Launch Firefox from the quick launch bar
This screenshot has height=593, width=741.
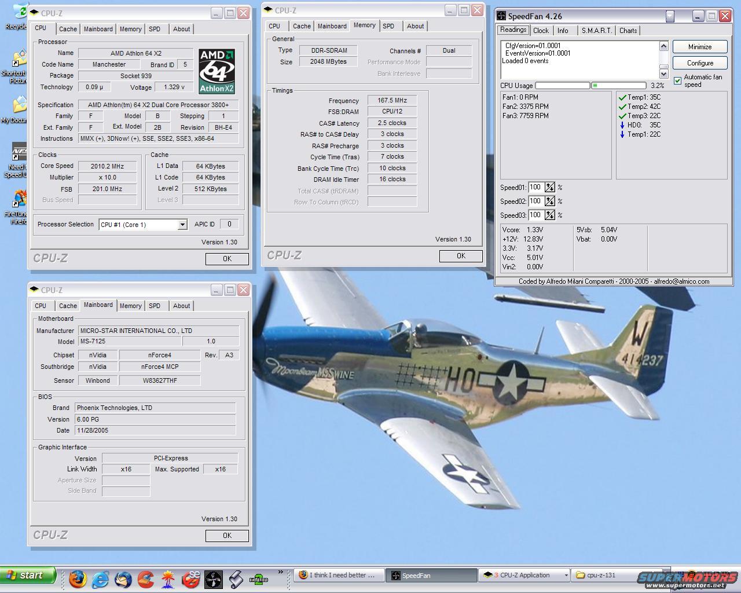78,578
